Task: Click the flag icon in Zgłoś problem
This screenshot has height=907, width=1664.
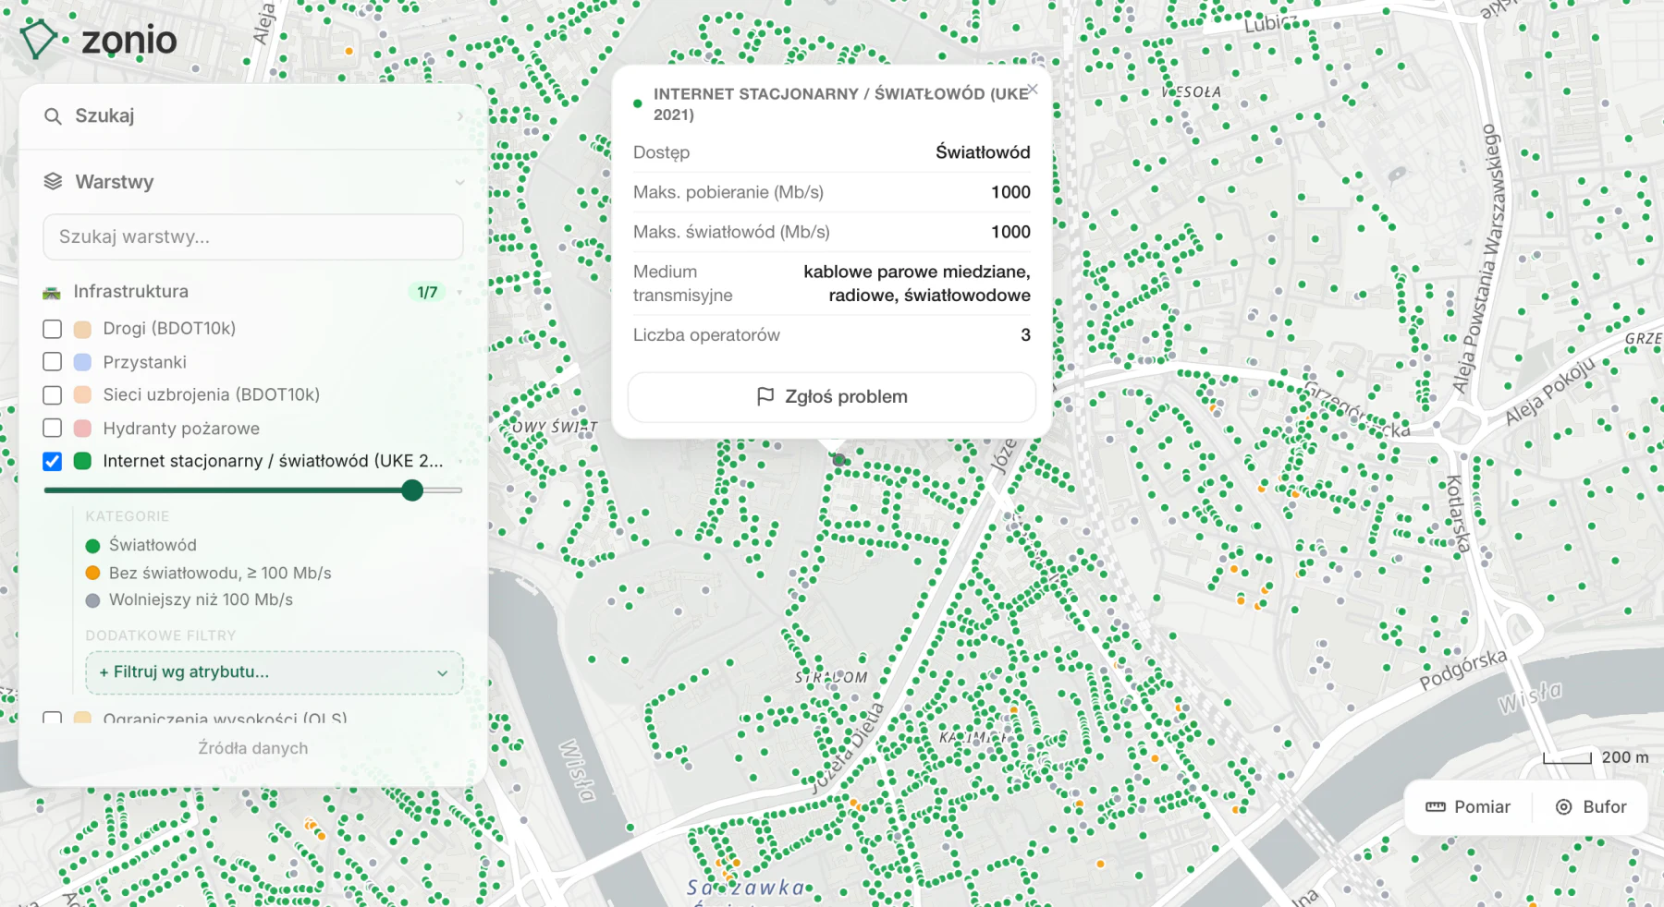Action: (x=765, y=396)
